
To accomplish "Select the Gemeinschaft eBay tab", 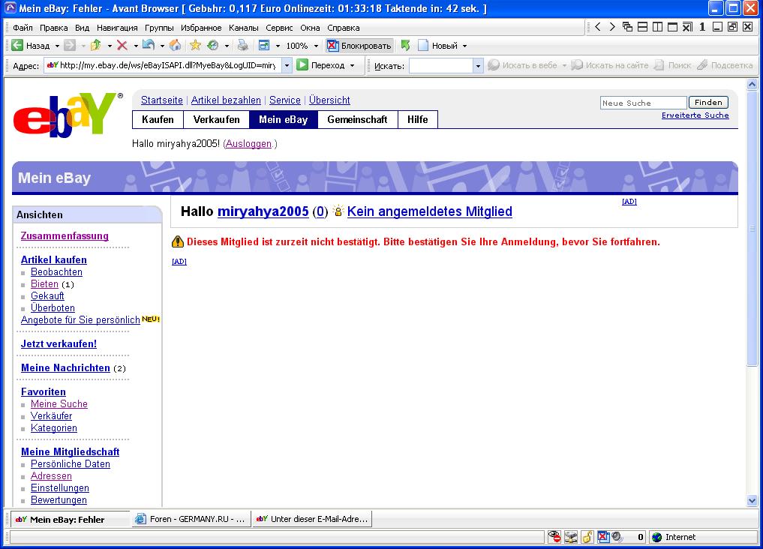I will click(357, 119).
